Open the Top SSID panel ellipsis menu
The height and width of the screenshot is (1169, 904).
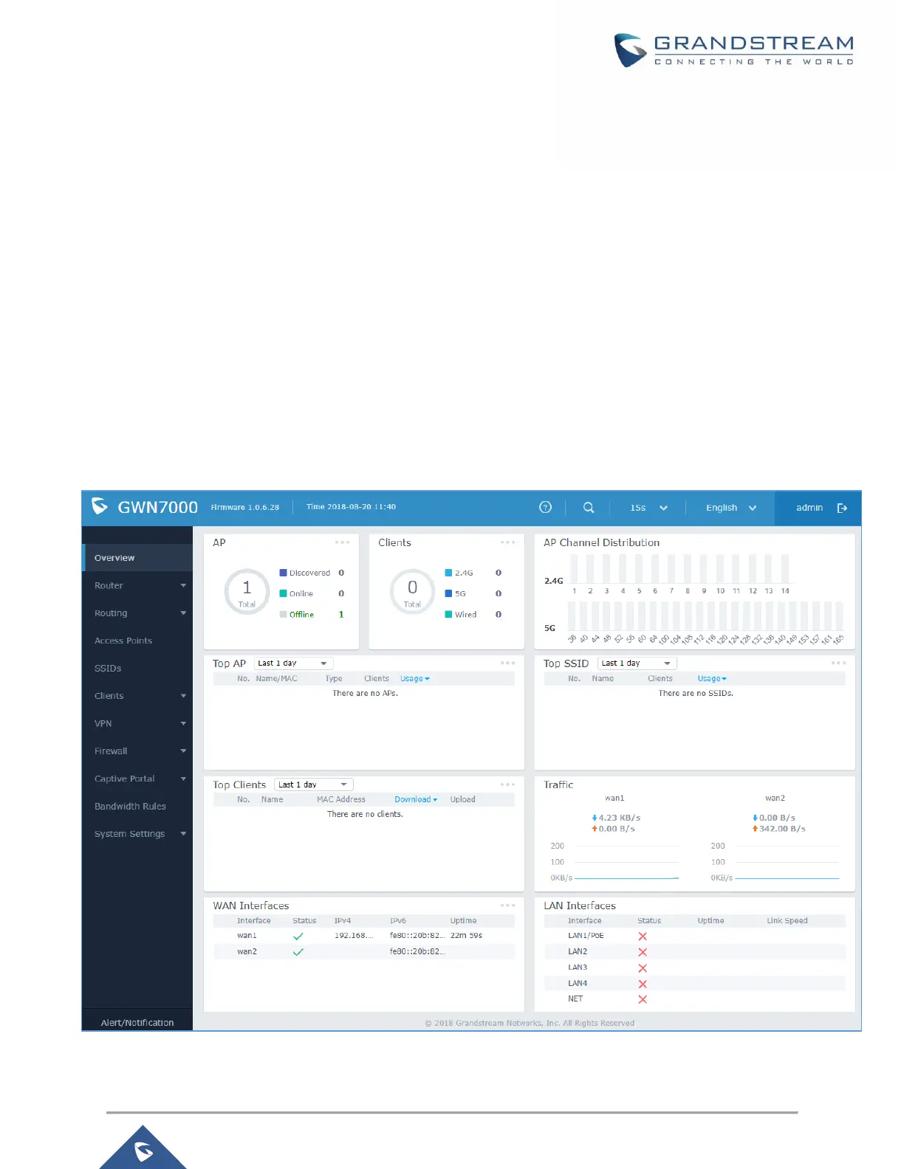[x=839, y=663]
